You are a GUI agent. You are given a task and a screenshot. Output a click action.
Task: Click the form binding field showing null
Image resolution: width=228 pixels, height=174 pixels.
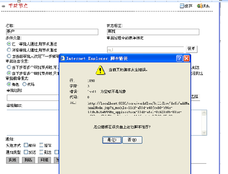pos(146,50)
